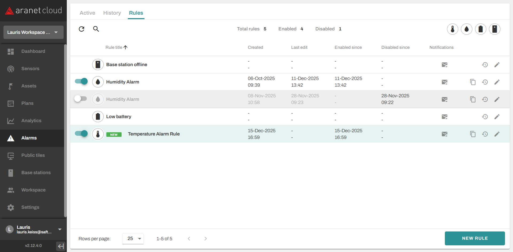Click the refresh rules icon
The width and height of the screenshot is (513, 252).
(81, 29)
